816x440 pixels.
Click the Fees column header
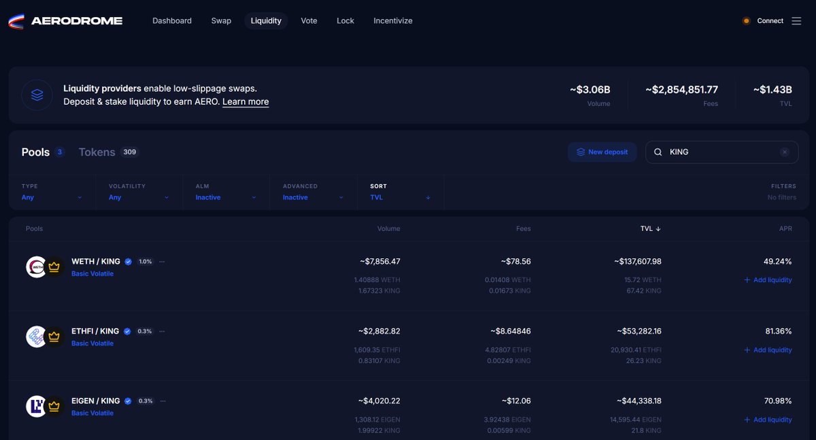[524, 229]
